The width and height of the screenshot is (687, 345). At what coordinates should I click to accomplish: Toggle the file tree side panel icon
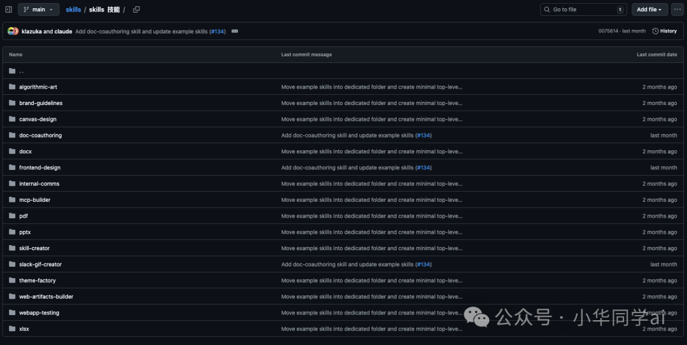click(x=9, y=10)
